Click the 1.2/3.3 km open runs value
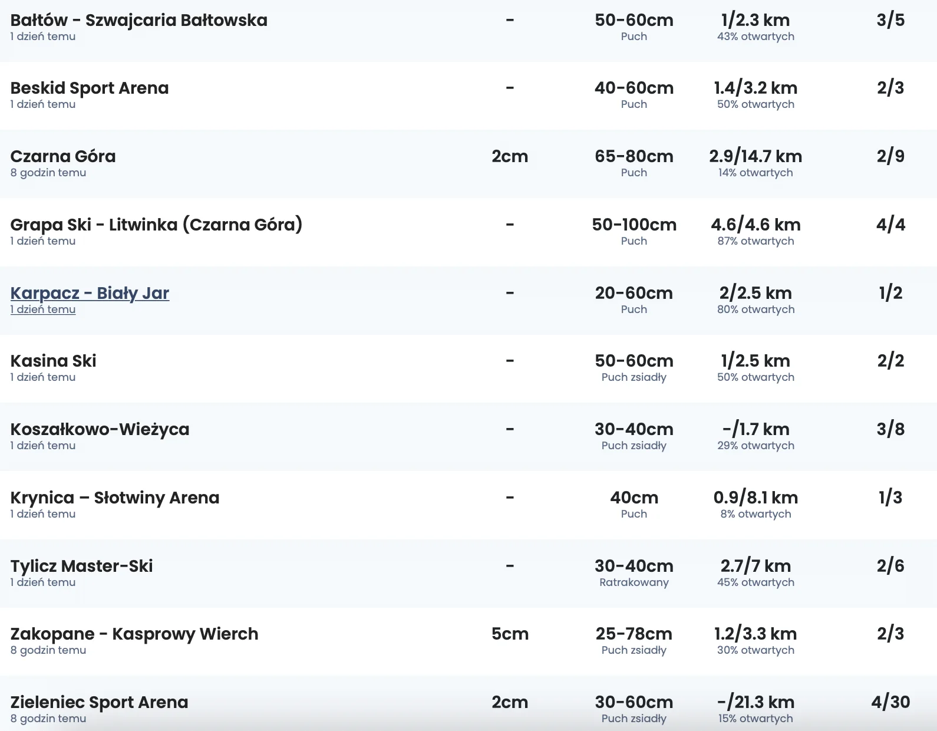Screen dimensions: 937x731 pos(755,634)
